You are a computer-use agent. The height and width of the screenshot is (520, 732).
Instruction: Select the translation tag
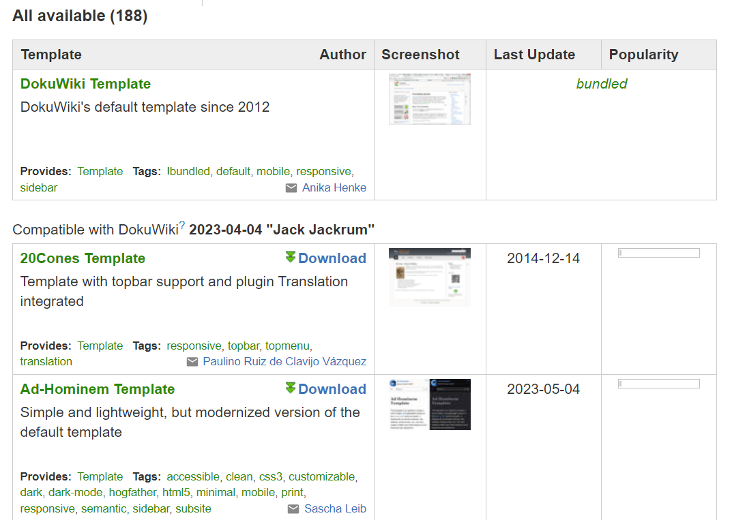click(46, 362)
